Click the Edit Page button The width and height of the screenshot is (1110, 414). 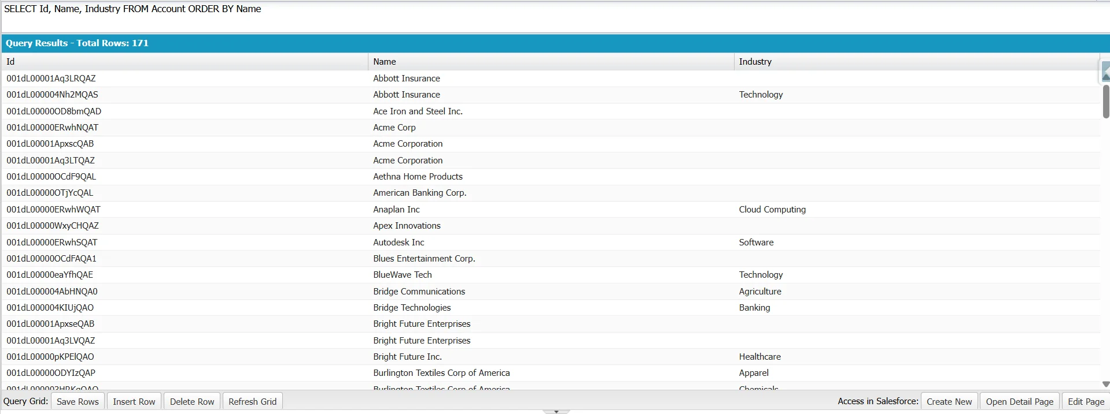1086,401
